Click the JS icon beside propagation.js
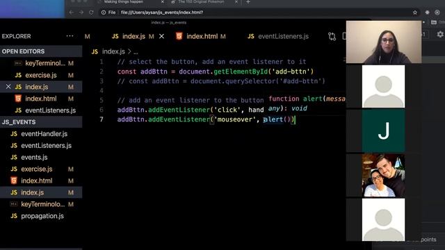Viewport: 445px width, 250px height. point(14,216)
